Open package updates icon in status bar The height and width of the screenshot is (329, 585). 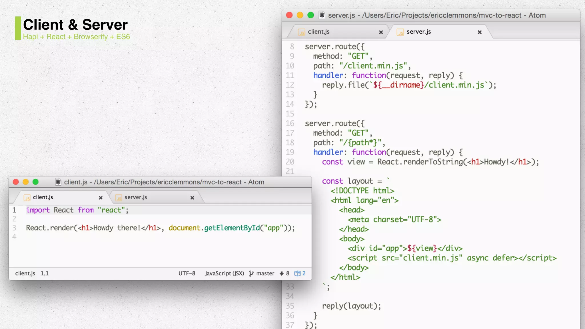click(297, 273)
